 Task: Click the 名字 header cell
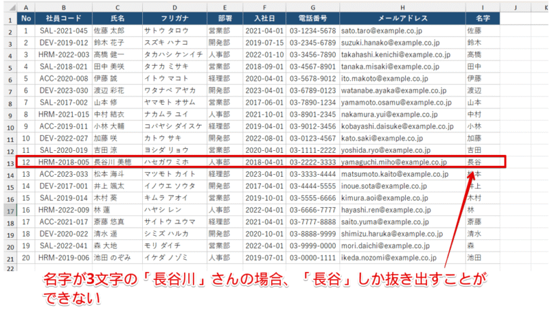pos(483,18)
